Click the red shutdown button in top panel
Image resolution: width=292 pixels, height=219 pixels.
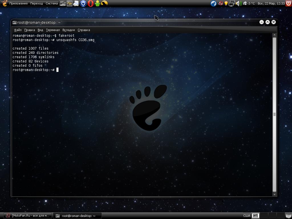[289, 3]
